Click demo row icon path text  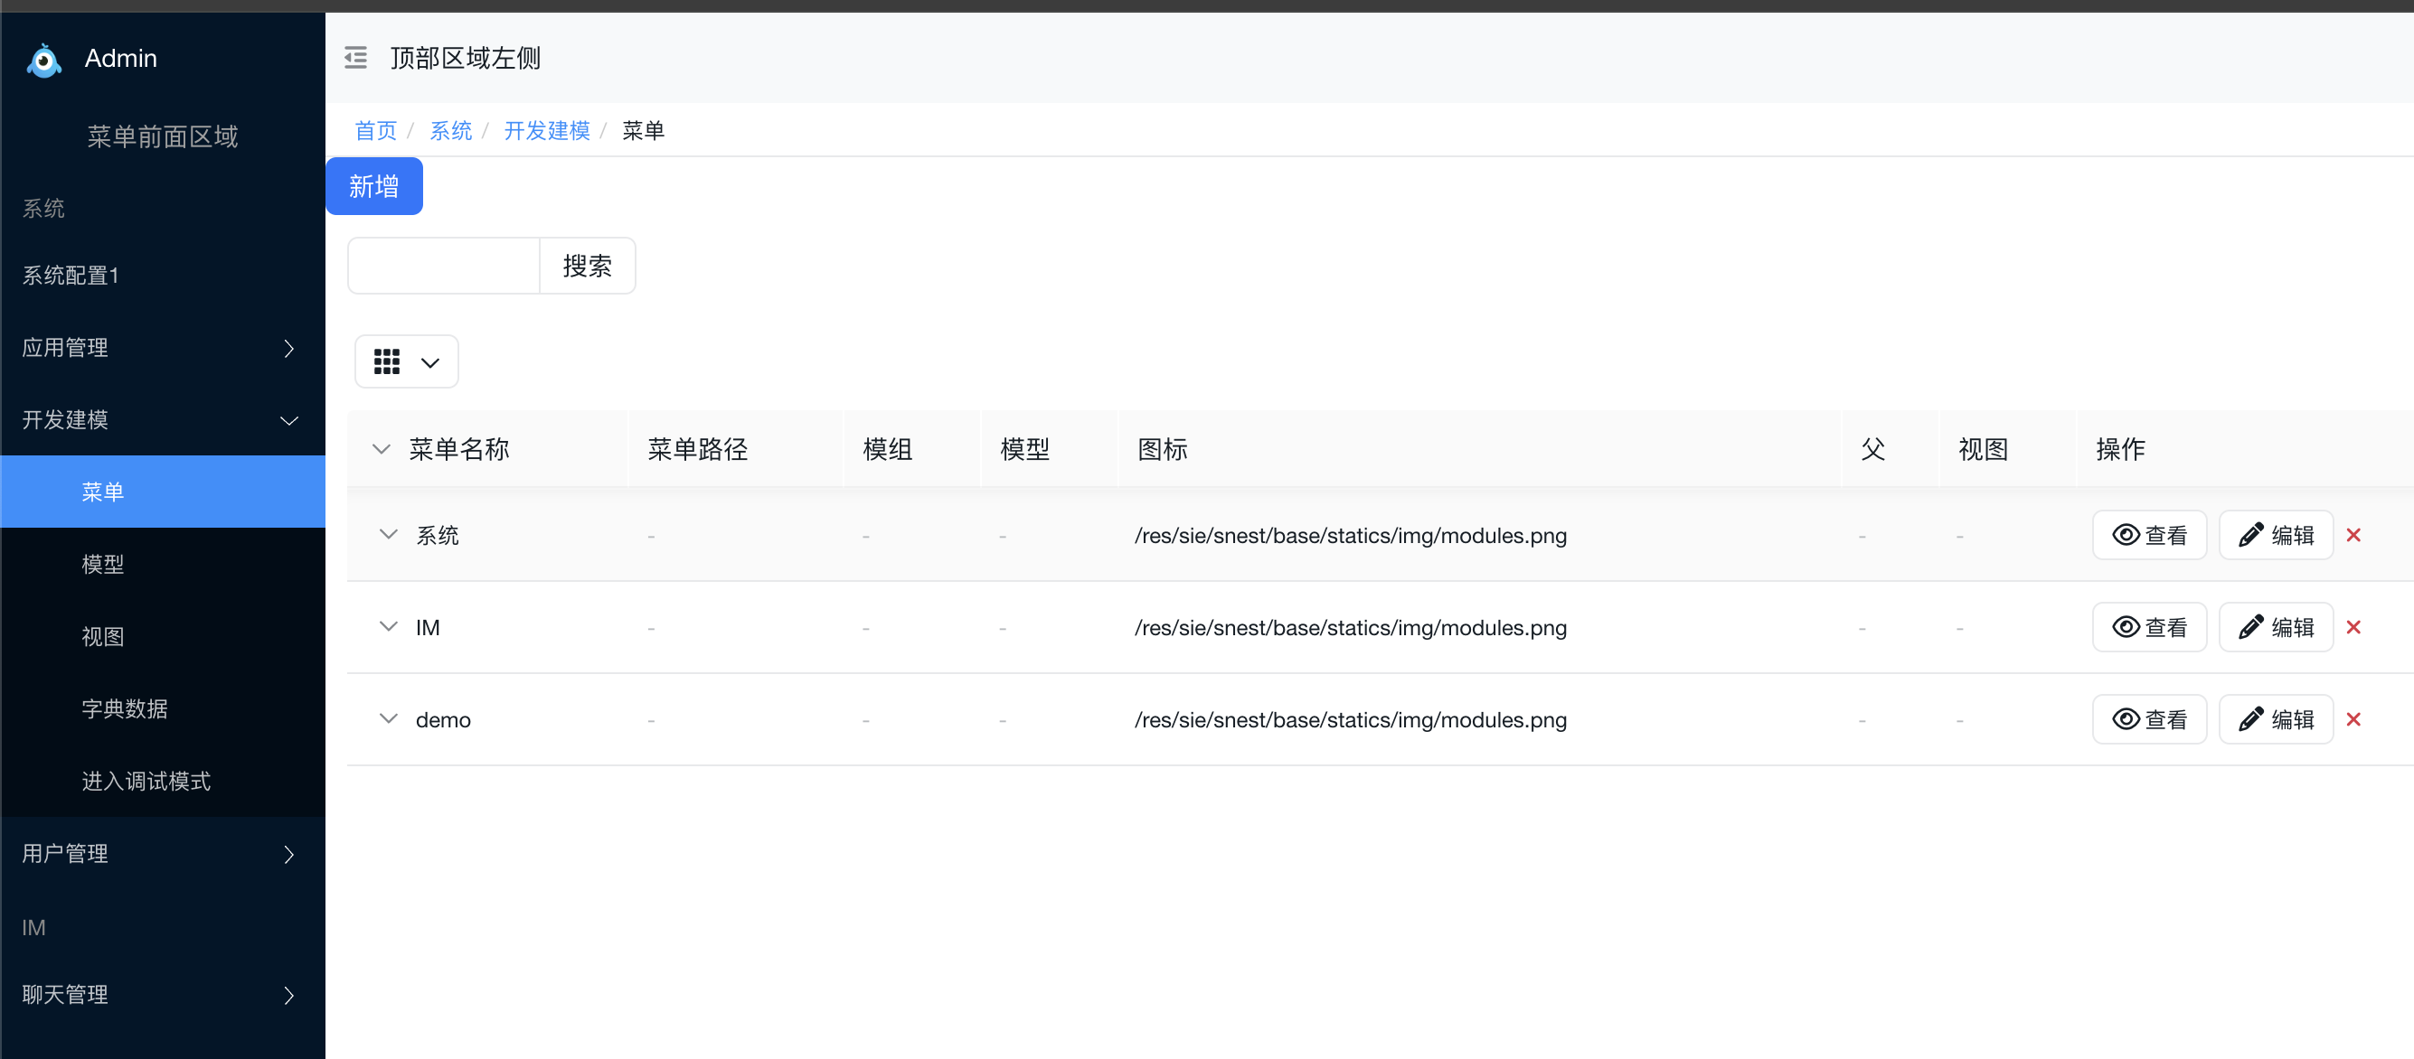(x=1351, y=720)
